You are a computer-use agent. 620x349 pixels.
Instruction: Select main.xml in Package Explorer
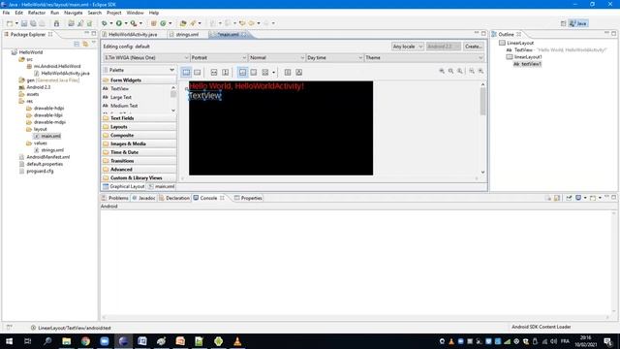tap(51, 136)
